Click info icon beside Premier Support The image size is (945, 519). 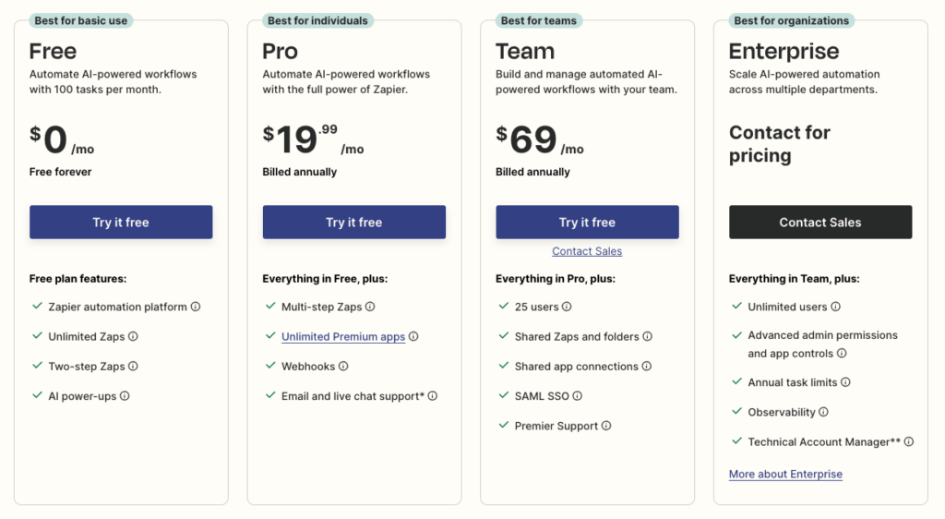606,426
